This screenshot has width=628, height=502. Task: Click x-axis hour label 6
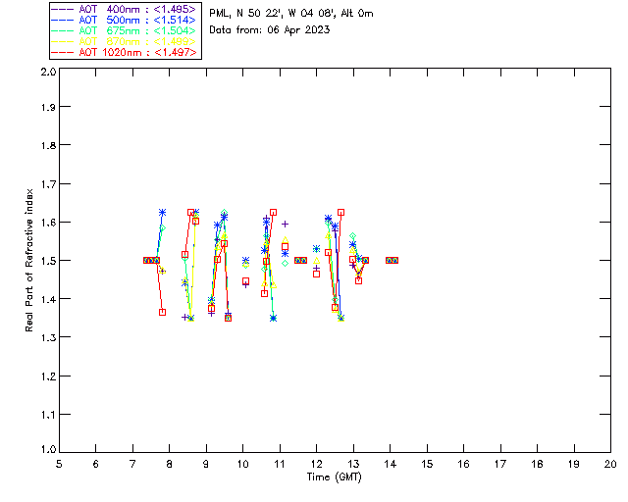[x=96, y=464]
